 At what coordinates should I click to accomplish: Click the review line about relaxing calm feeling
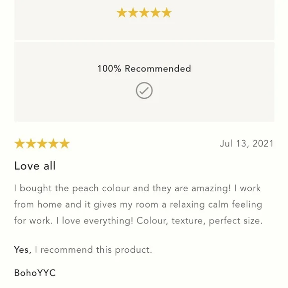pyautogui.click(x=138, y=205)
